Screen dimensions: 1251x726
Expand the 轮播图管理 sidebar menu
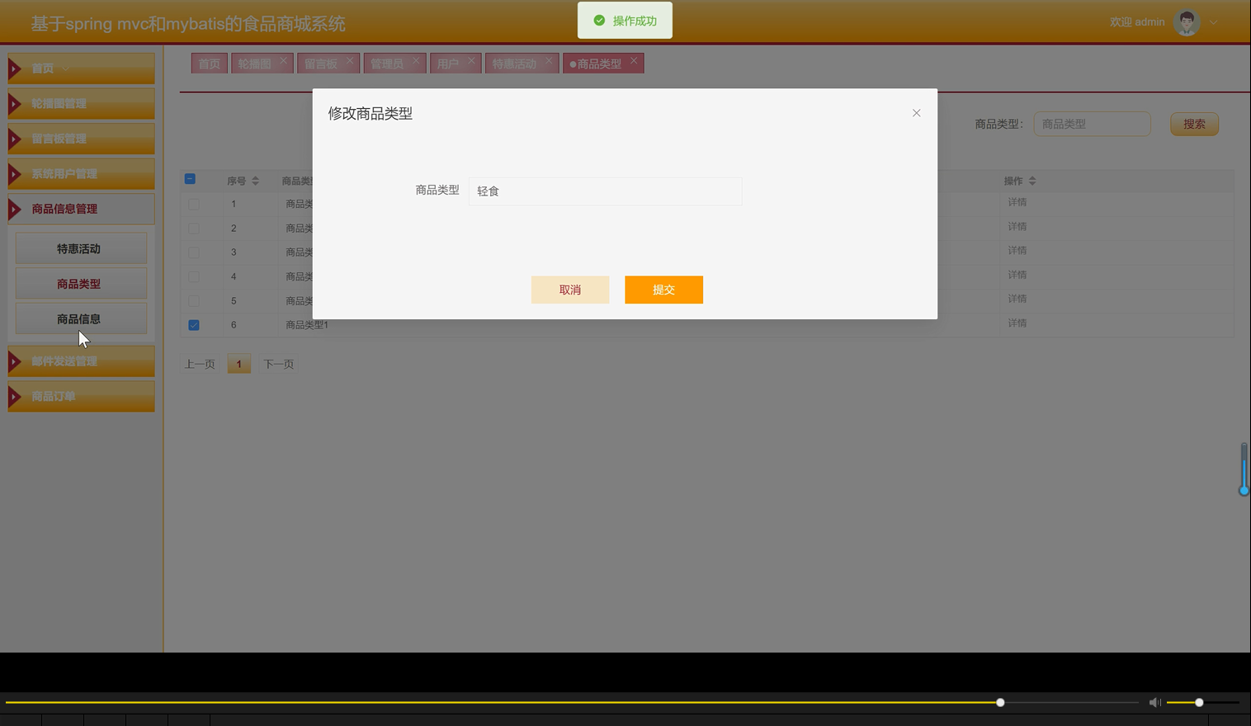tap(81, 103)
